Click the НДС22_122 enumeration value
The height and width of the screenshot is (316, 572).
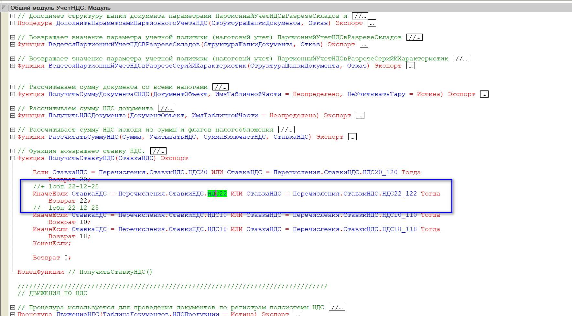[x=399, y=194]
